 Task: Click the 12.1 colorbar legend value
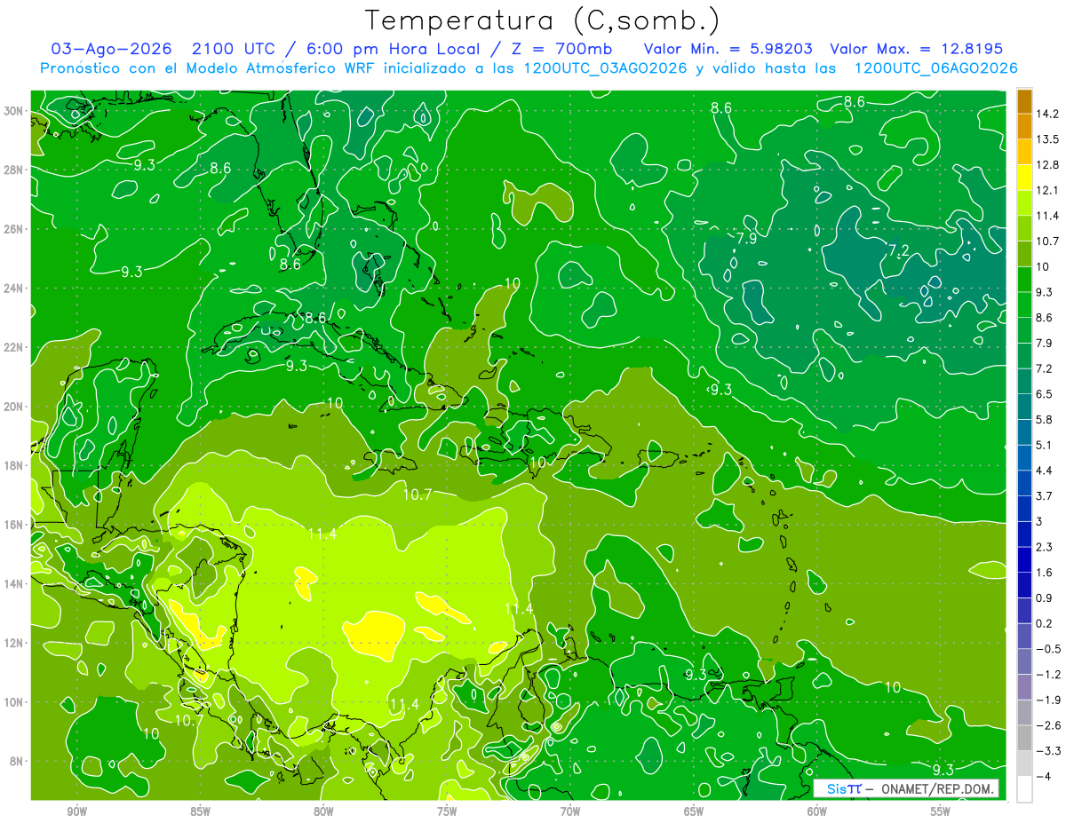1048,190
